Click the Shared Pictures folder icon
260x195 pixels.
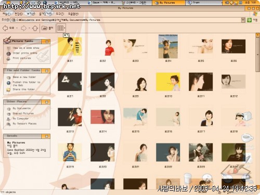click(x=9, y=114)
